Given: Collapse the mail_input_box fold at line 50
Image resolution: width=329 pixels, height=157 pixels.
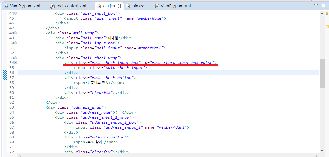Looking at the screenshot, I should point(16,43).
